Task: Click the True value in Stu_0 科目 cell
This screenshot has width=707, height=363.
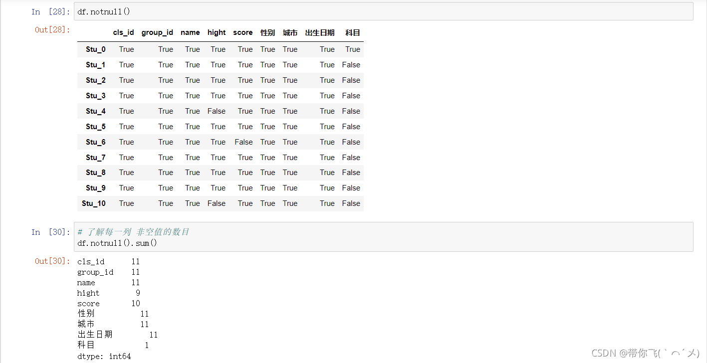Action: [x=353, y=49]
